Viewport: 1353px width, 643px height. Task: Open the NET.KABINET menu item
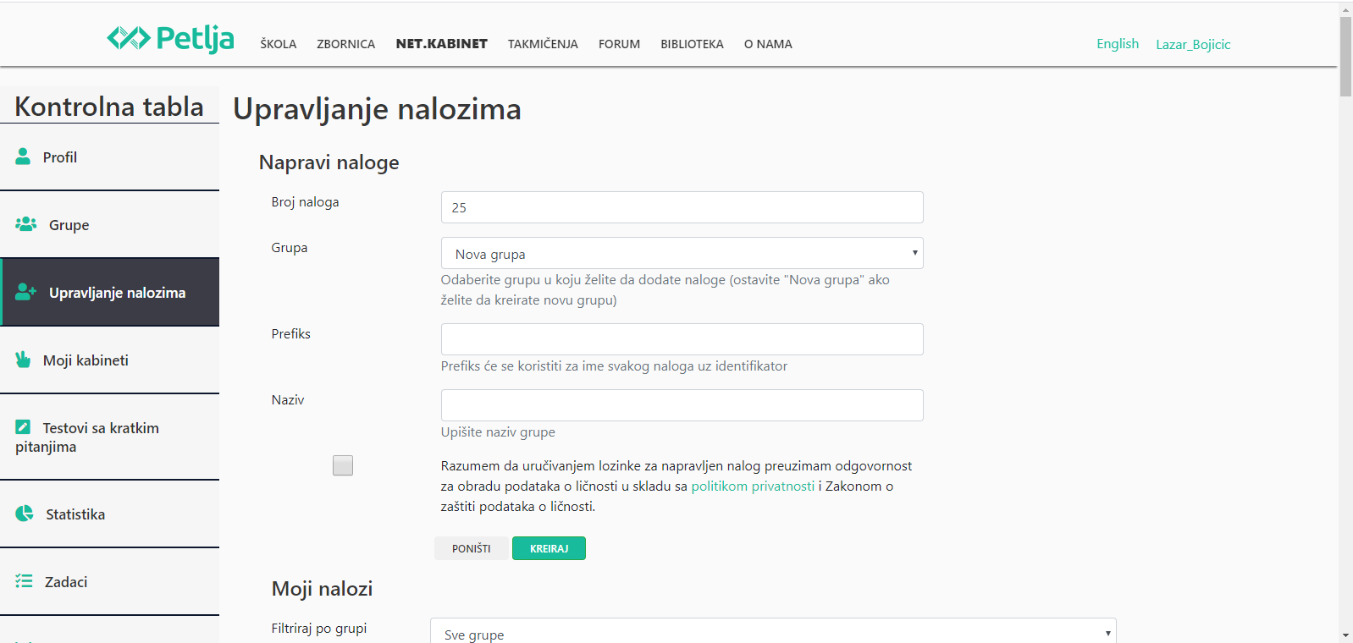pos(441,44)
